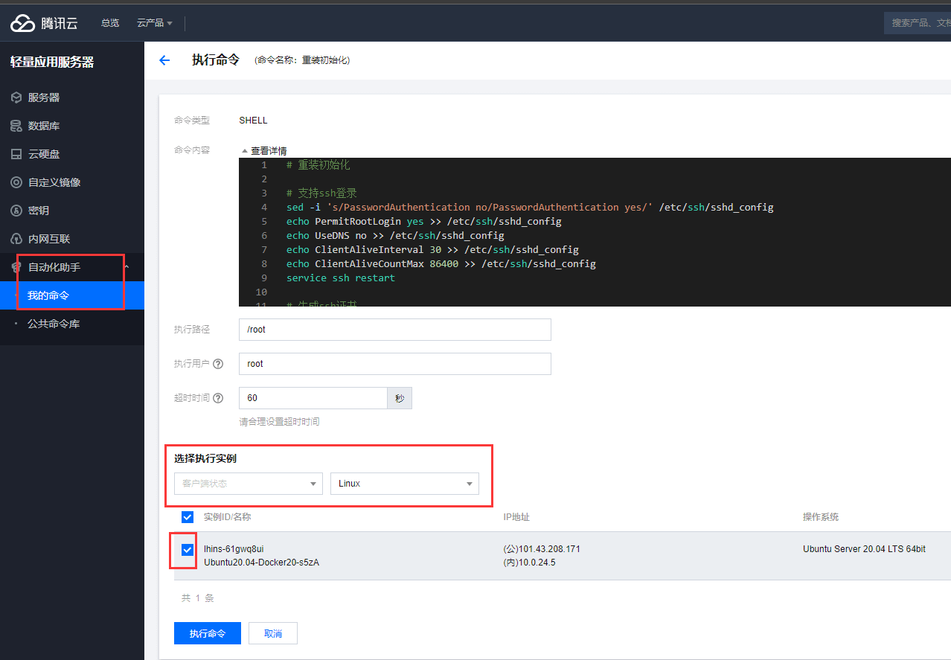Click the back arrow beside 执行命令
Viewport: 951px width, 660px height.
coord(165,60)
